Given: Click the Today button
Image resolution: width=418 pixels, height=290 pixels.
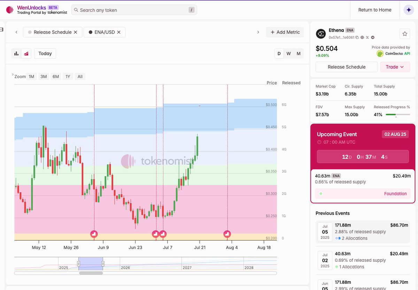Looking at the screenshot, I should (x=45, y=54).
